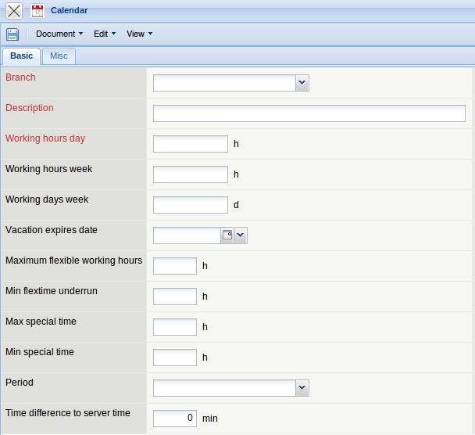Open the View menu
The height and width of the screenshot is (435, 475).
[139, 34]
